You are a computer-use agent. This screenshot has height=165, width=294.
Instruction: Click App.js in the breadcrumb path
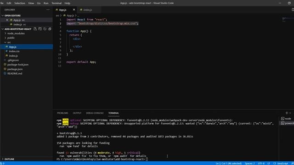[70, 16]
